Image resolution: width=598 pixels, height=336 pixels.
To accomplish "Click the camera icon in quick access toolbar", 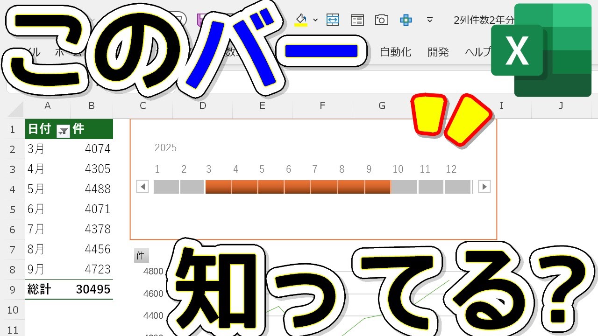I will tap(382, 20).
